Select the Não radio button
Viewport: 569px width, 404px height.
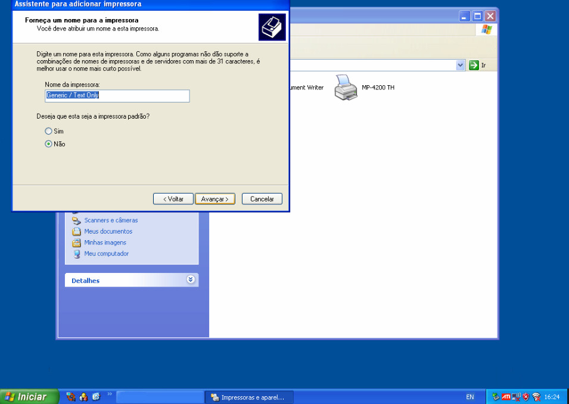[49, 144]
